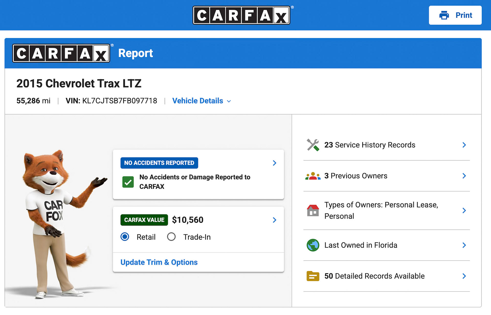This screenshot has width=491, height=315.
Task: Expand the Detailed Records Available chevron
Action: pos(464,276)
